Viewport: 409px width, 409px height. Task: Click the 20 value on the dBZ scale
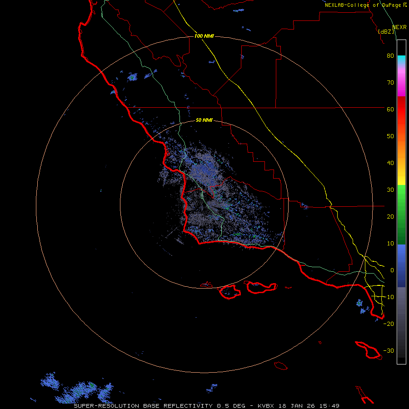tap(390, 216)
